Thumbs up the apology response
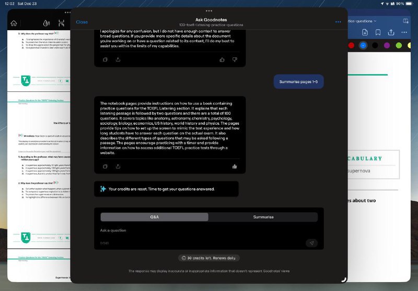The height and width of the screenshot is (291, 418). [x=223, y=59]
